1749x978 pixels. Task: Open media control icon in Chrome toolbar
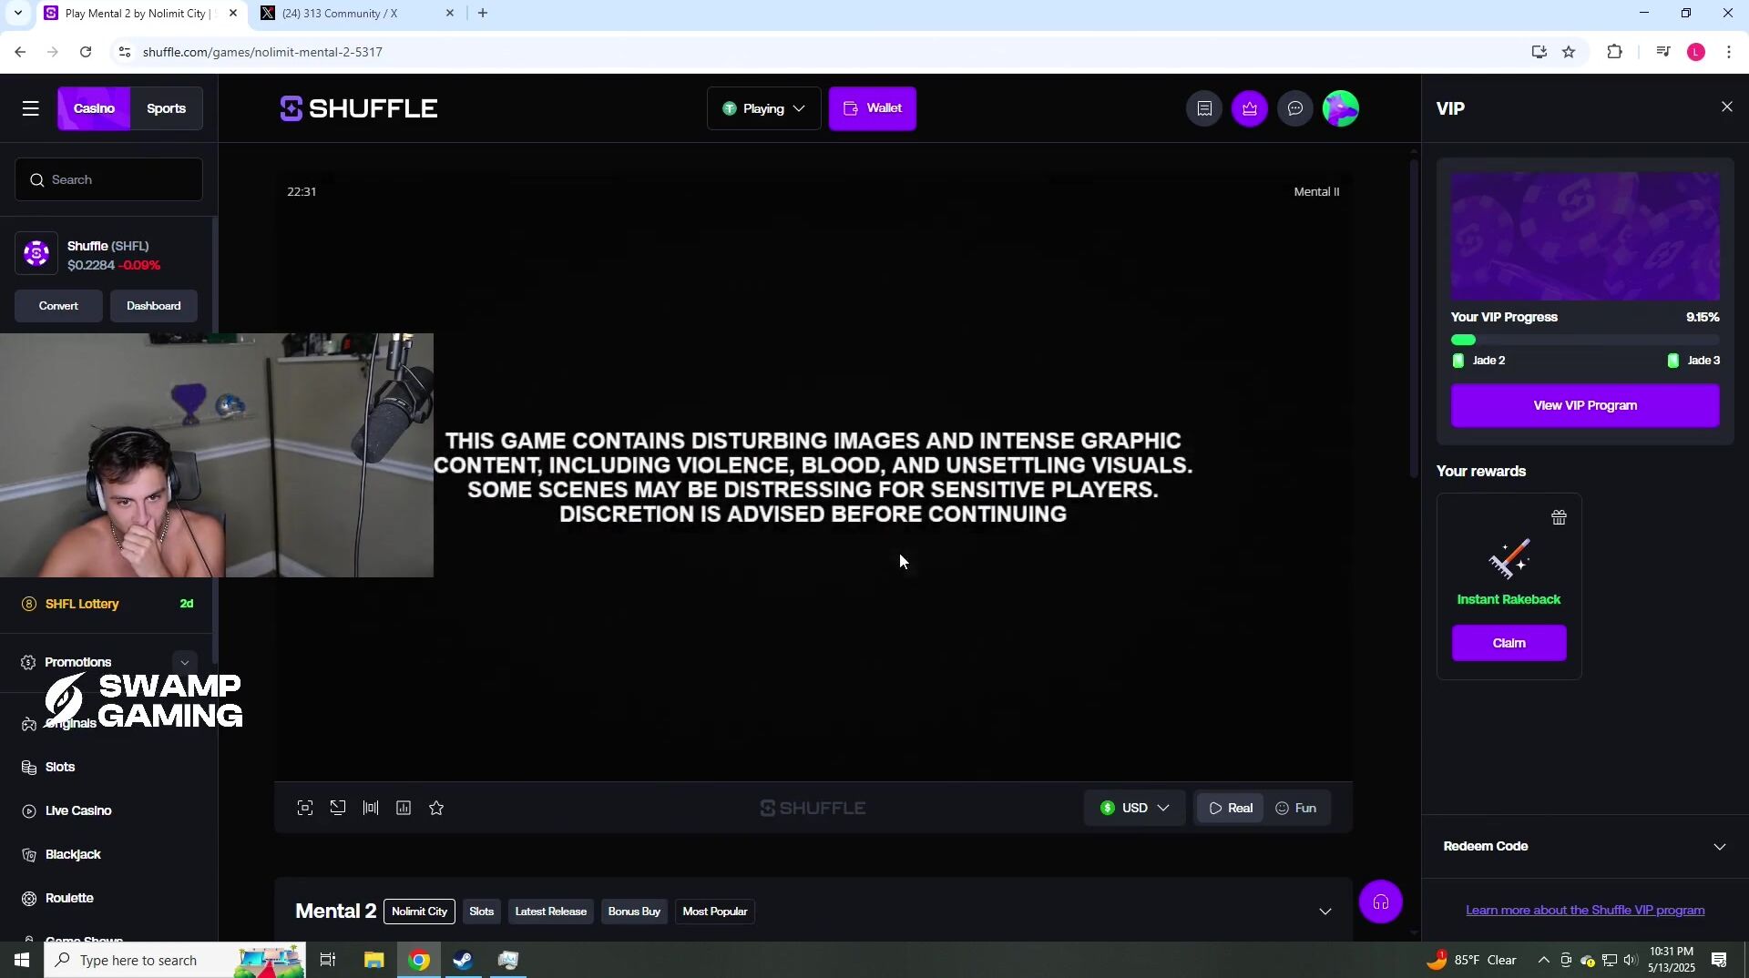click(x=1663, y=52)
